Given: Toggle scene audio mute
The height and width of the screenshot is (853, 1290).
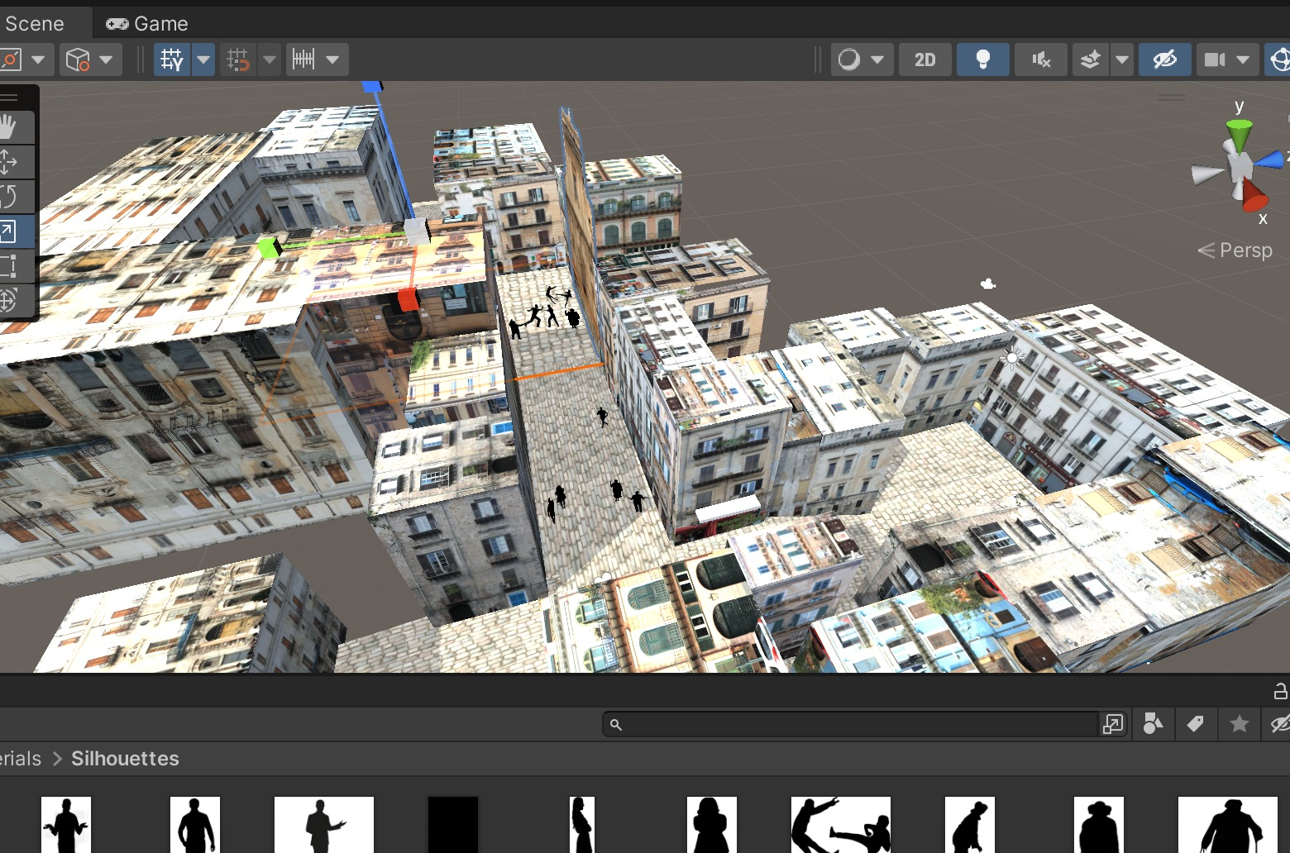Looking at the screenshot, I should pos(1041,60).
